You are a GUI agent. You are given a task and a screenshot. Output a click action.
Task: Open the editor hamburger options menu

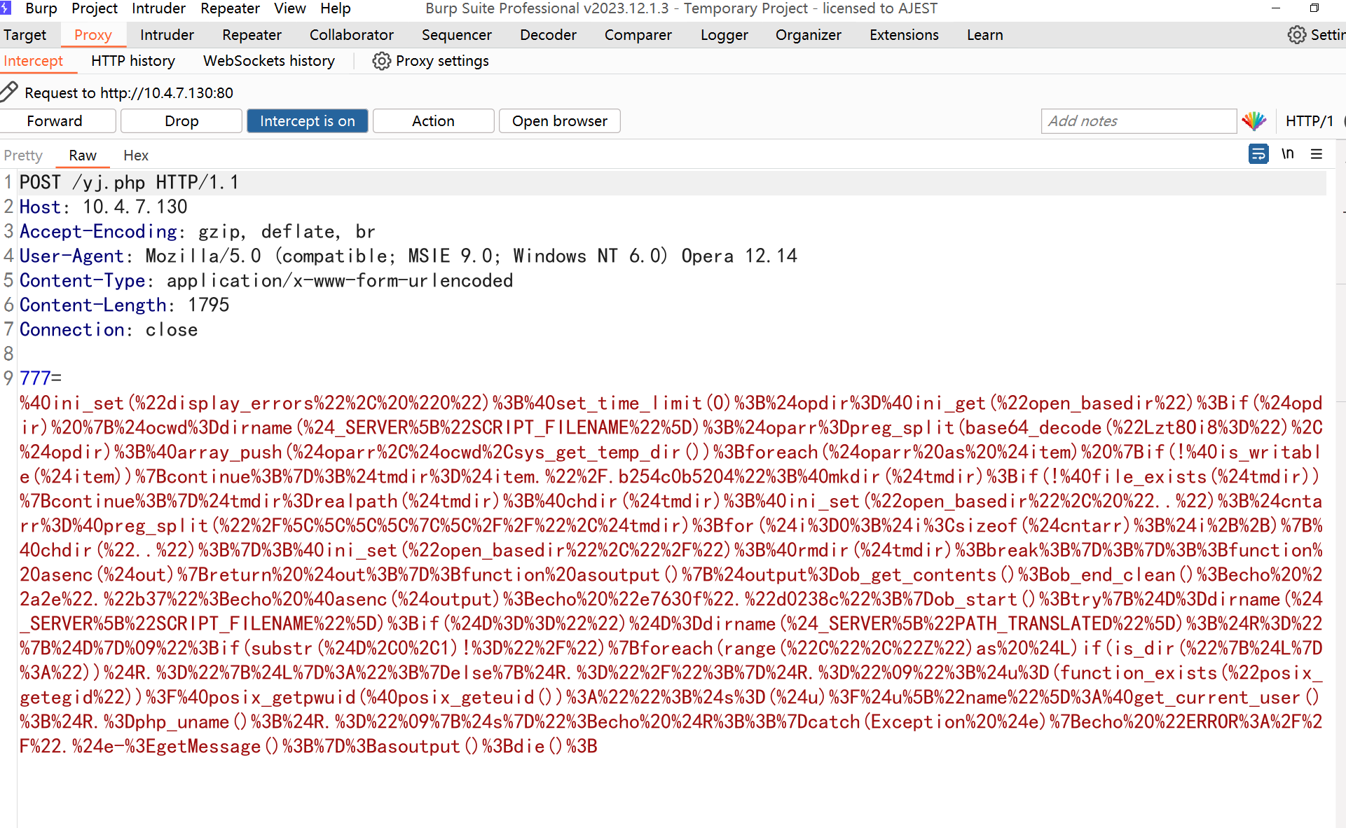[1317, 153]
